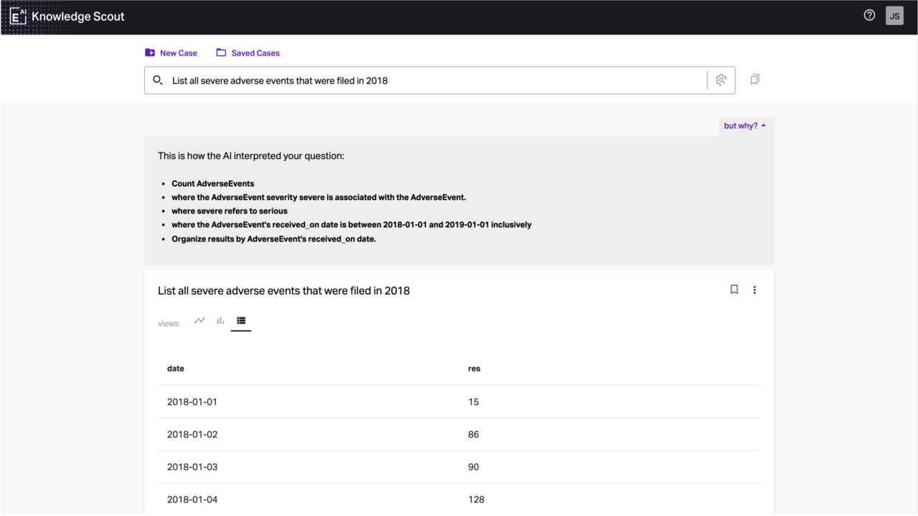The height and width of the screenshot is (516, 918).
Task: Click the Knowledge Scout logo
Action: click(x=67, y=16)
